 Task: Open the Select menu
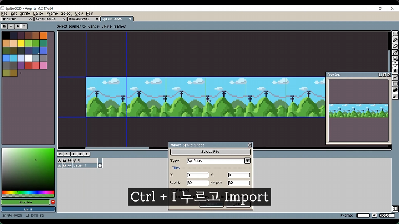pos(66,14)
